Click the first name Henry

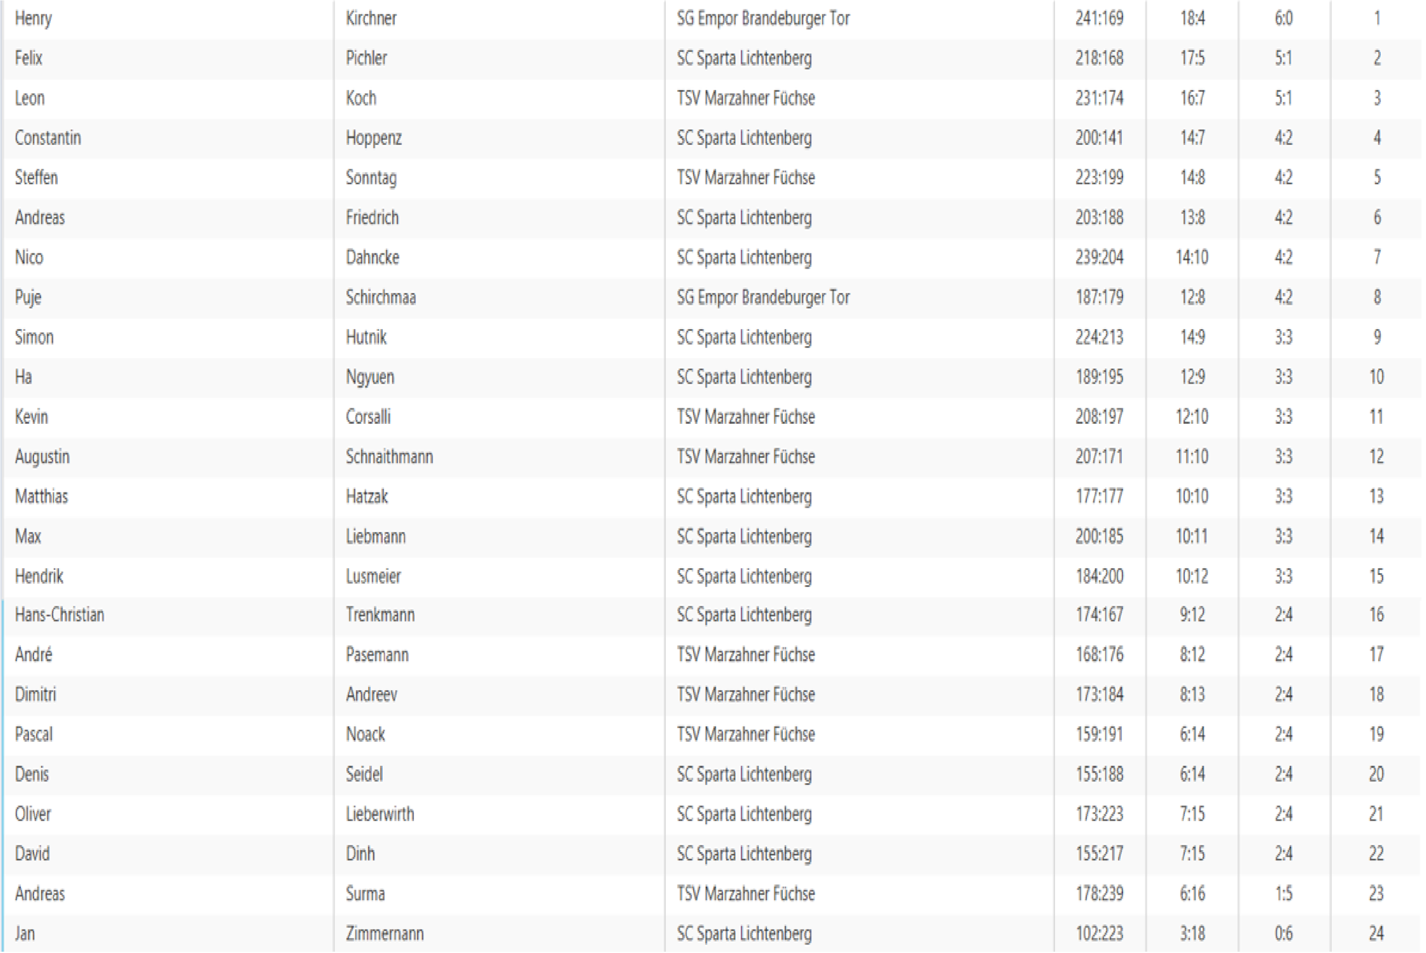click(x=33, y=19)
